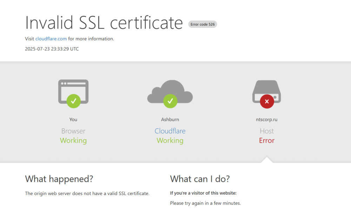Click the green check badge on the browser icon
The height and width of the screenshot is (212, 351).
tap(73, 101)
